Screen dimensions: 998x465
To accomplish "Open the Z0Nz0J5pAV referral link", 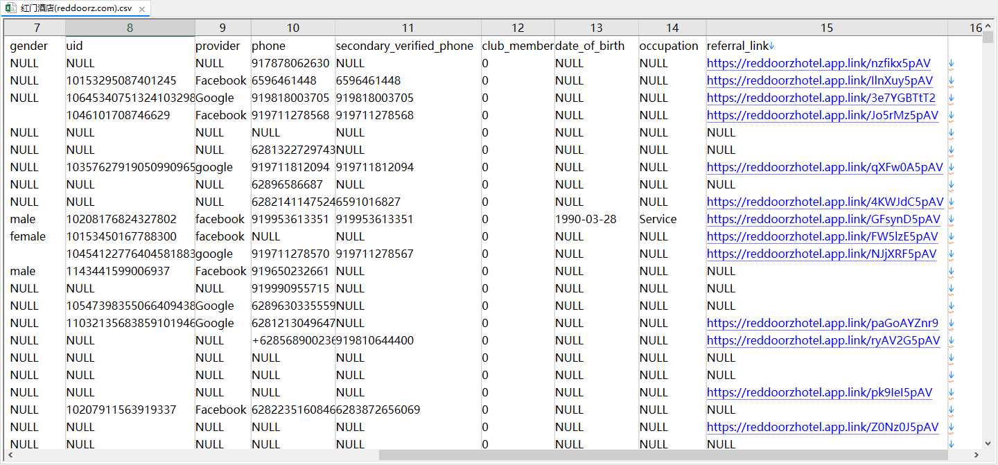I will tap(823, 427).
